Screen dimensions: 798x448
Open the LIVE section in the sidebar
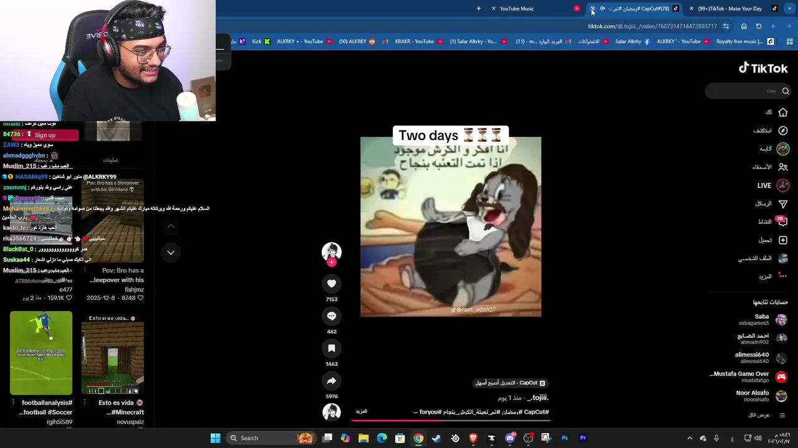pos(771,185)
